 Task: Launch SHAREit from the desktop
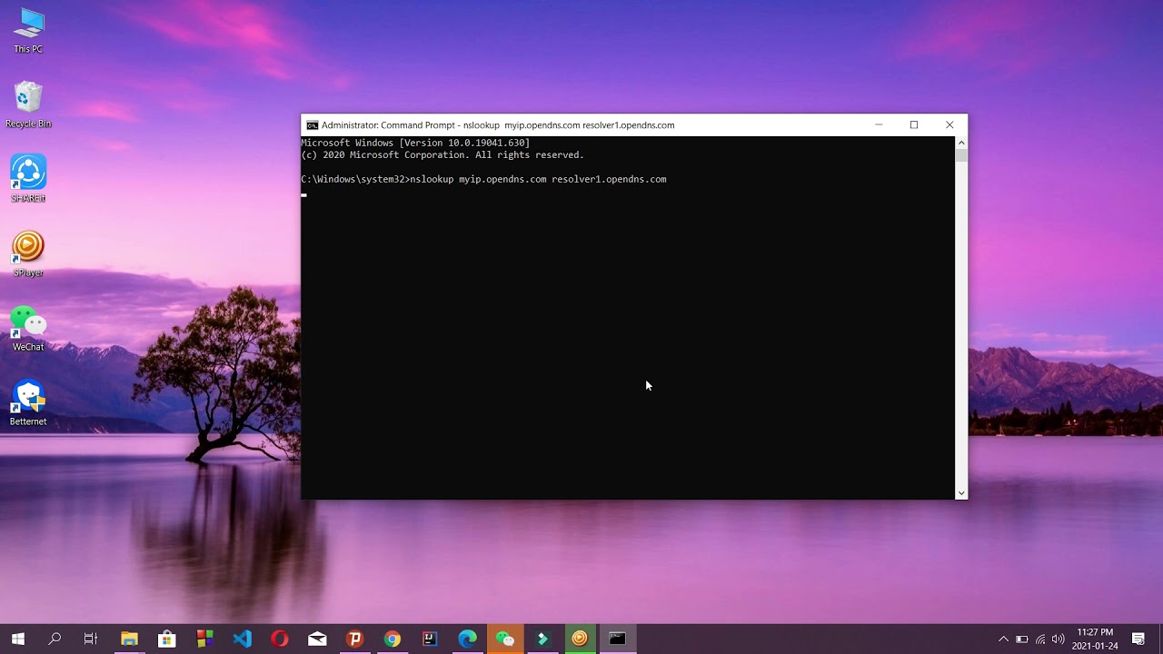[x=28, y=180]
